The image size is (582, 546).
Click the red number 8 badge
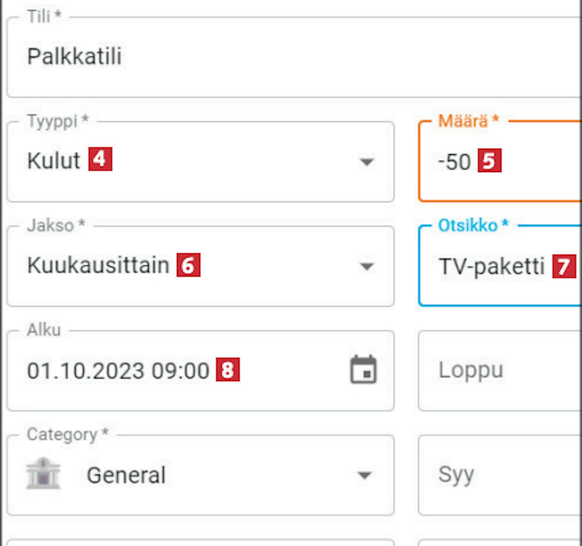click(228, 369)
